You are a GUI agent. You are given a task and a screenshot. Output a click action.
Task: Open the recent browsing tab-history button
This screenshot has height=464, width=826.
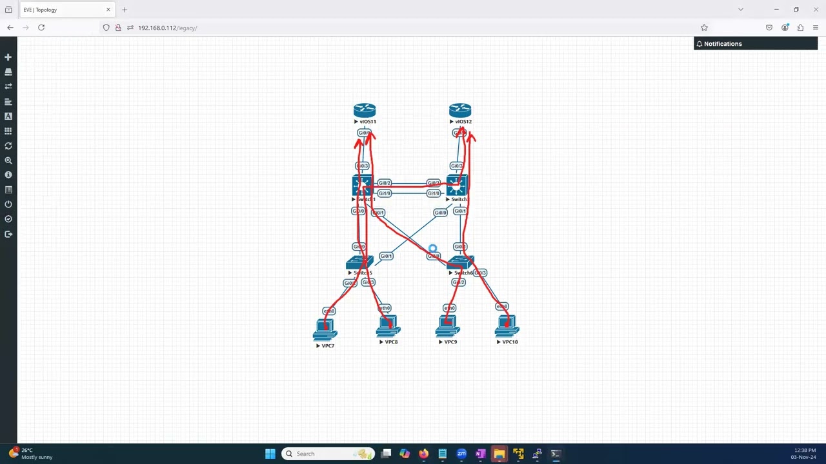8,10
